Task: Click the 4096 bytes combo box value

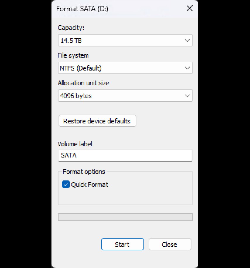Action: point(76,96)
